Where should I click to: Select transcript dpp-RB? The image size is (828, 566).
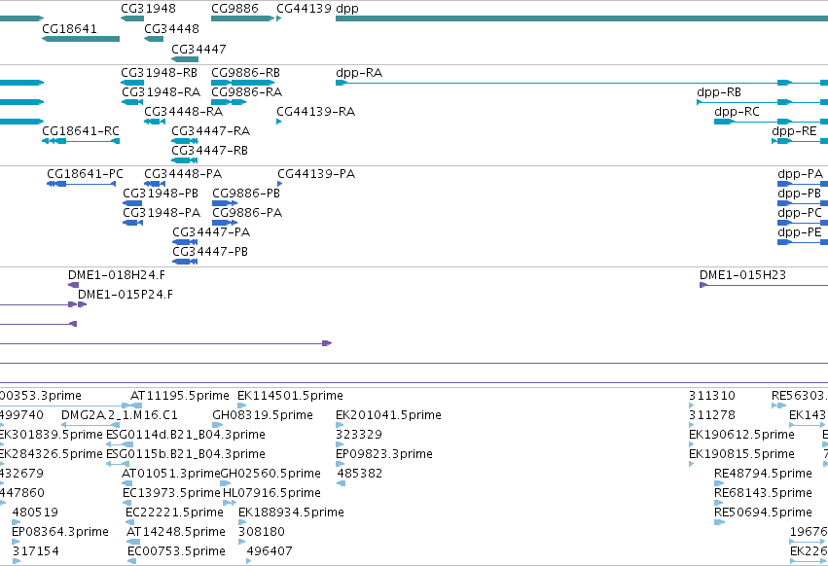click(719, 91)
